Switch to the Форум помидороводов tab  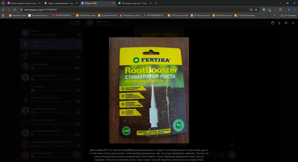(x=60, y=3)
